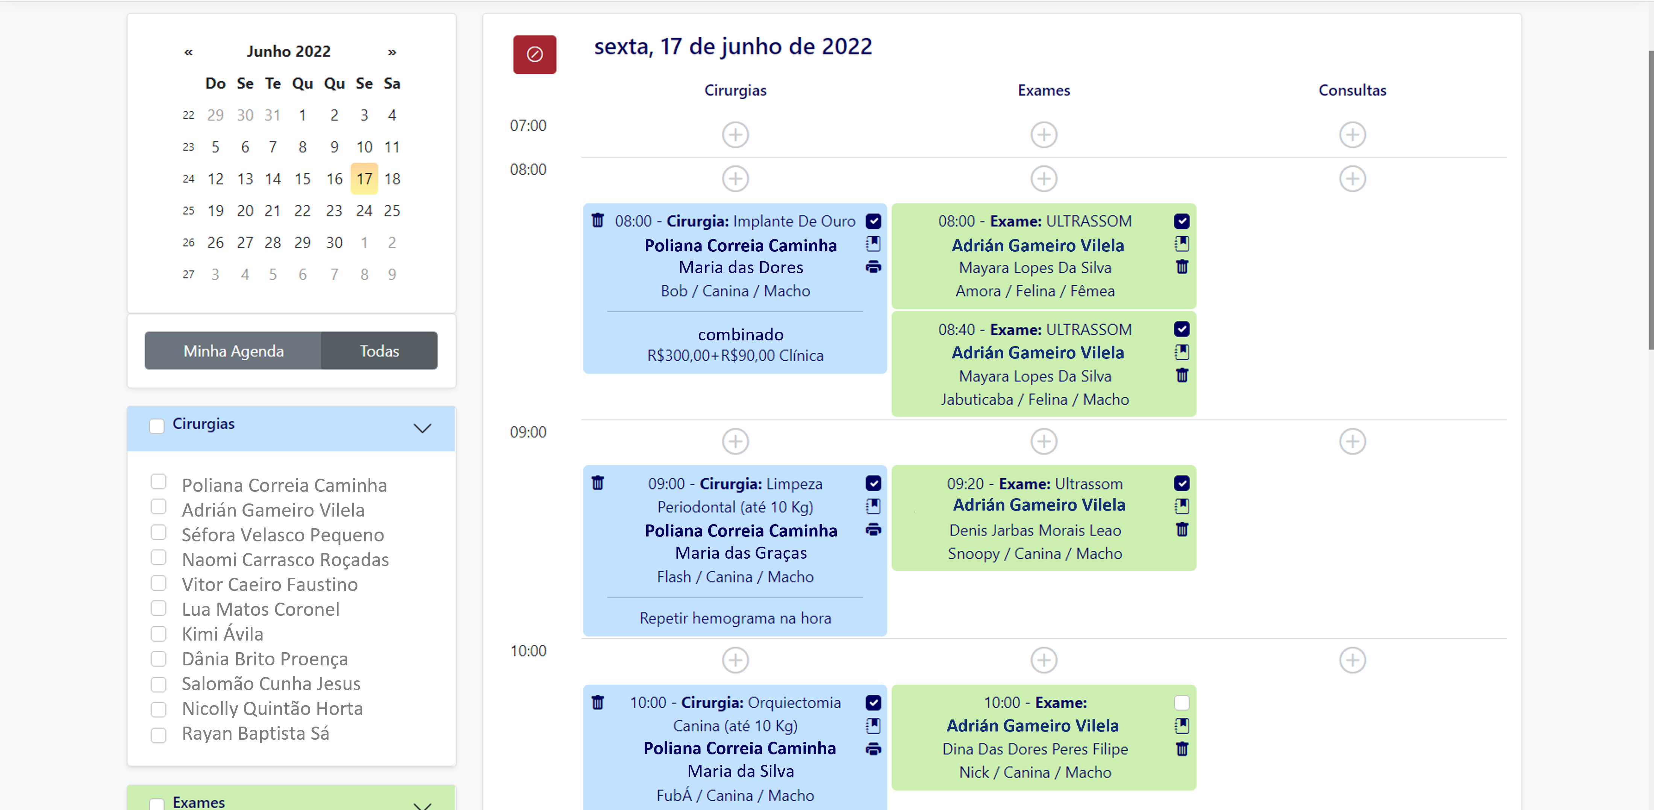Go to previous month in calendar

tap(188, 52)
